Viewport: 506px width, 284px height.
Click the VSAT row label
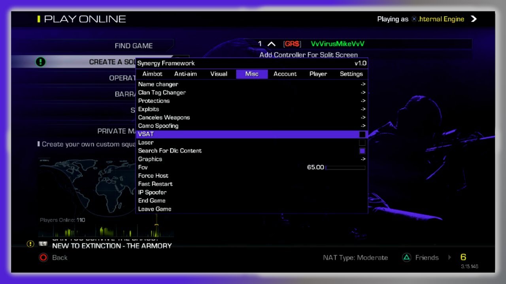coord(146,134)
